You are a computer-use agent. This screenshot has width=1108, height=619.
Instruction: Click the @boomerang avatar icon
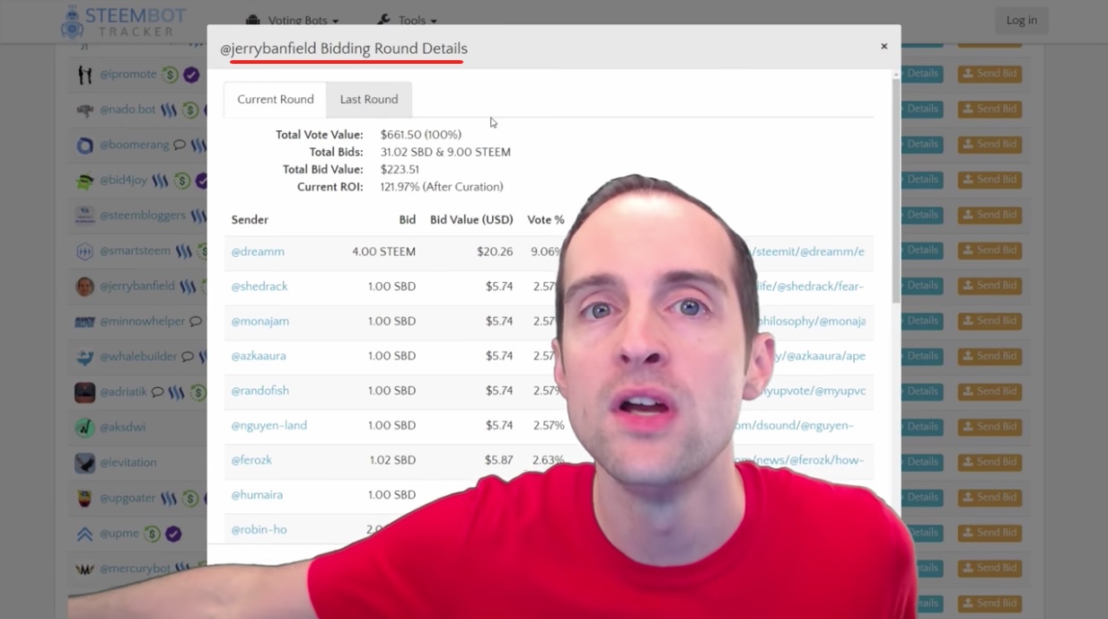point(84,146)
